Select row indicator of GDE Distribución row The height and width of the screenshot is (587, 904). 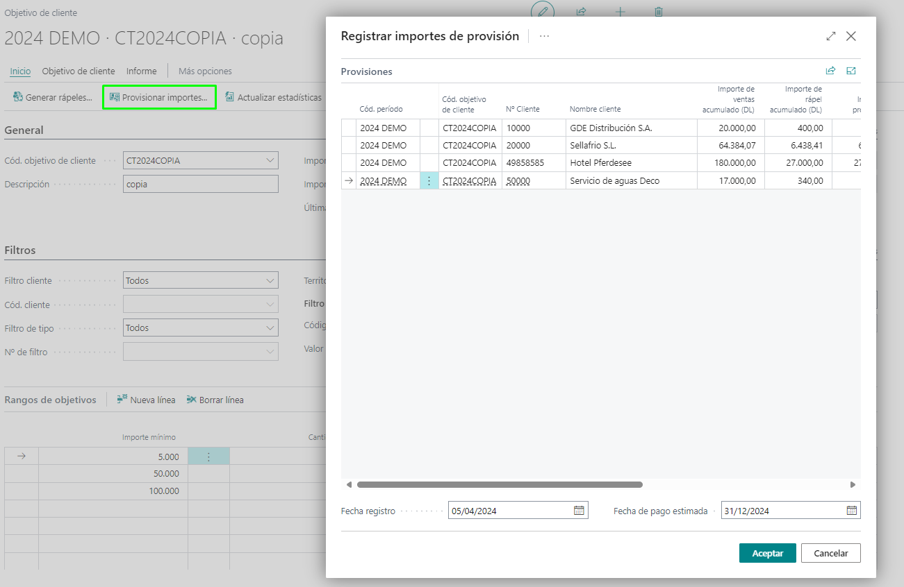point(348,128)
